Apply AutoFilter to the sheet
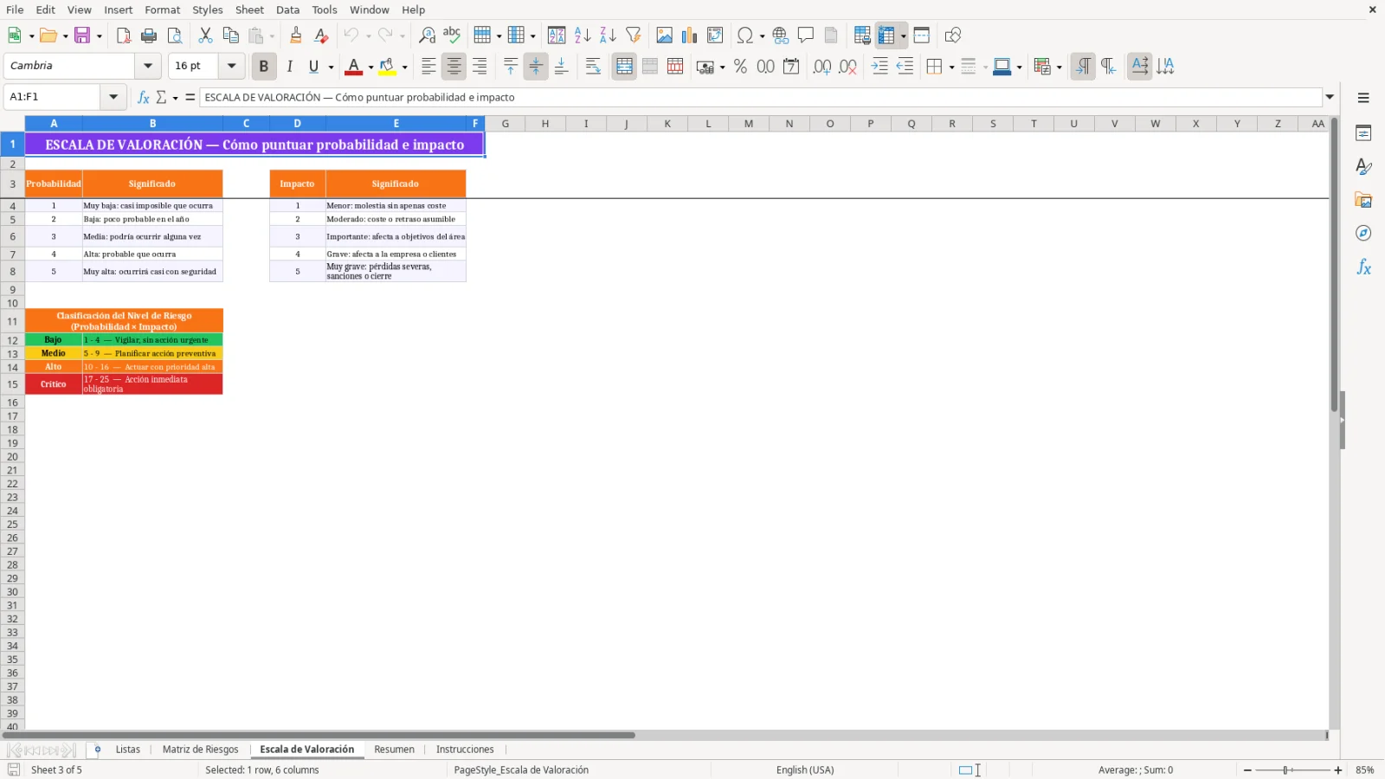This screenshot has width=1385, height=779. [634, 35]
